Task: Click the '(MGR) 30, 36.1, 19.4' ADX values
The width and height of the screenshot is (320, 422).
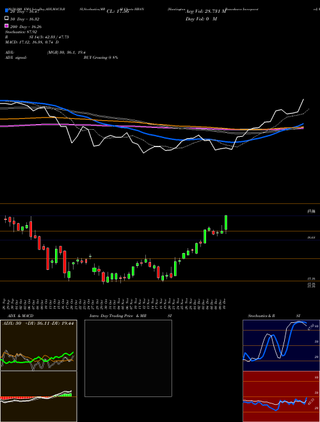Action: (x=67, y=52)
